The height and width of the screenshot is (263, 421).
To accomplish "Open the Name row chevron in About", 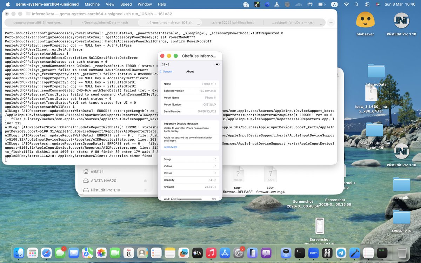I will (x=215, y=84).
